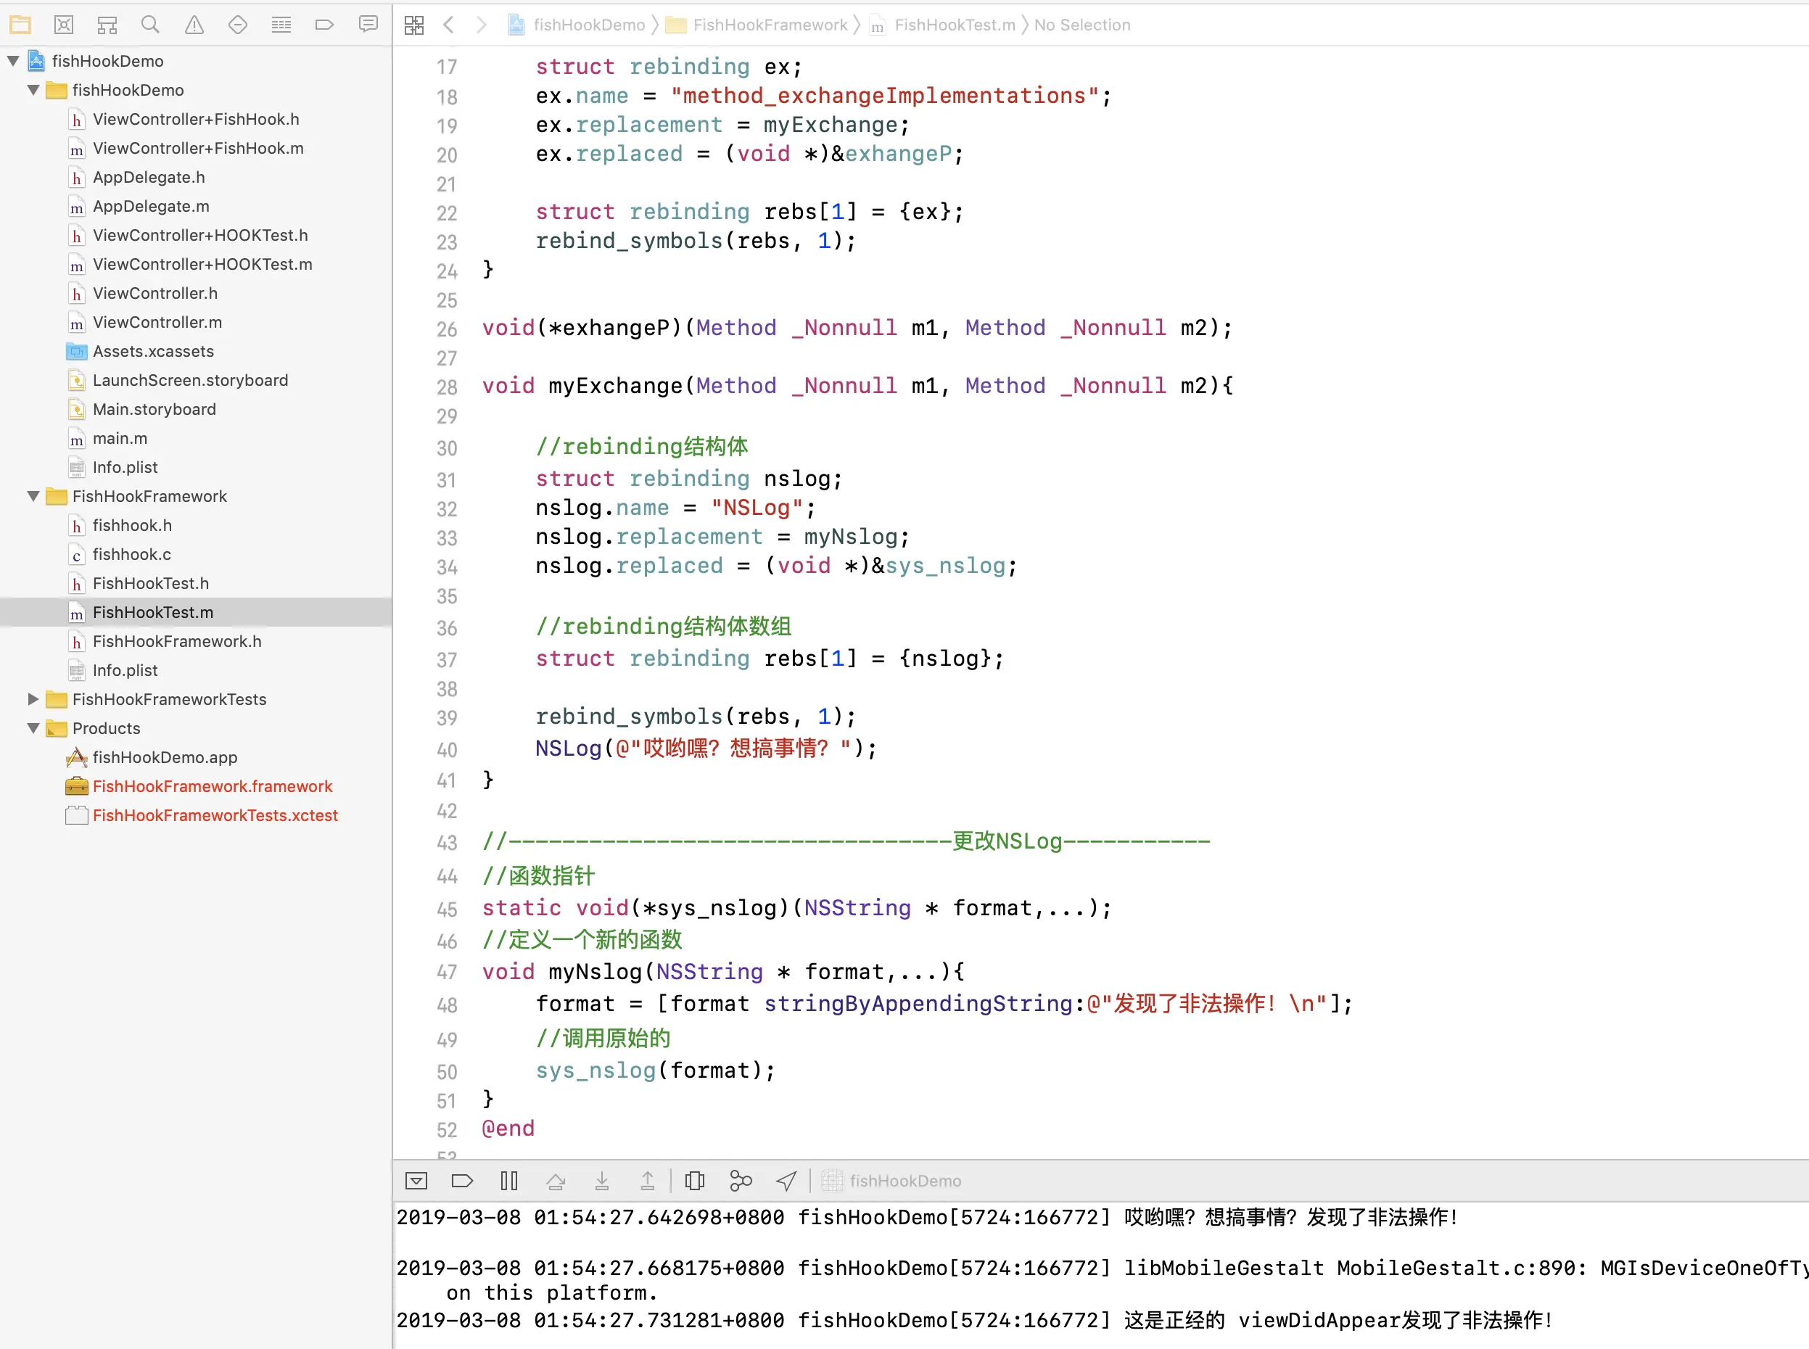
Task: Collapse the Products group
Action: pos(33,728)
